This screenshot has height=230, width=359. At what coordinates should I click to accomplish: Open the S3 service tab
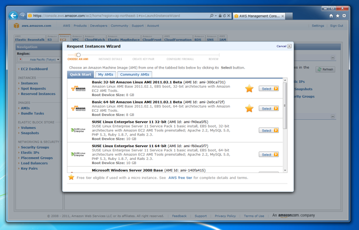(52, 38)
